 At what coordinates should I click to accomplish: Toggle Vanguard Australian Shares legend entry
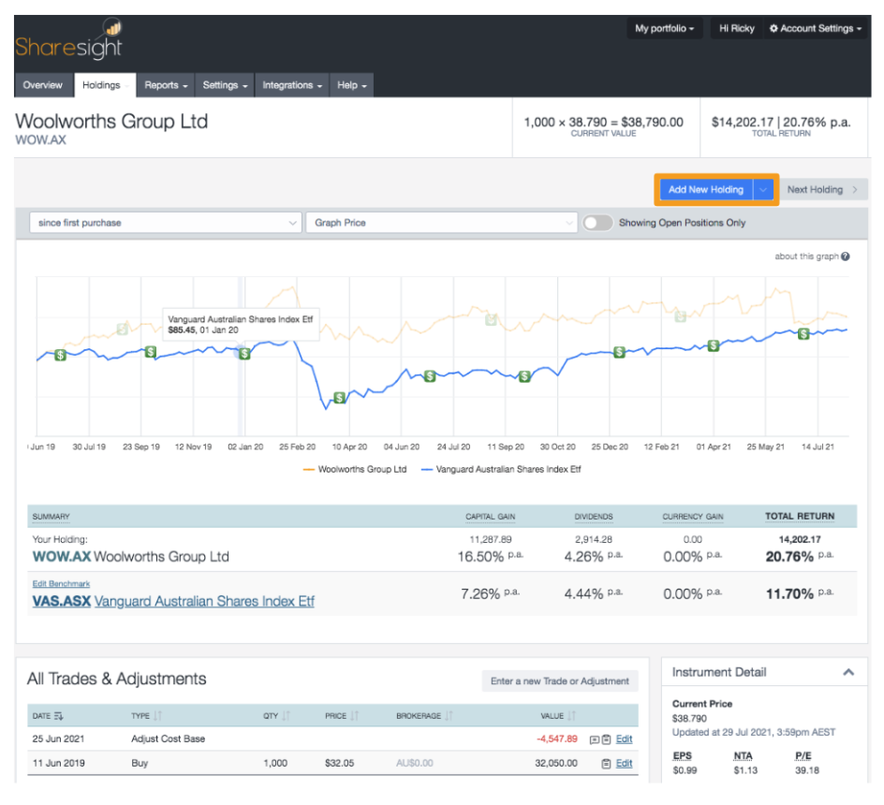click(501, 469)
